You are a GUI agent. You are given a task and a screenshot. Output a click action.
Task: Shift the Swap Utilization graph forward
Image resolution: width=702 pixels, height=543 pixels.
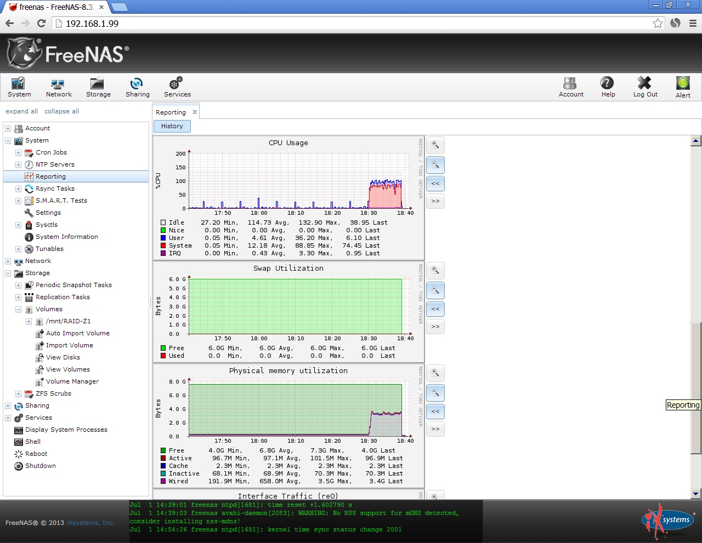click(435, 327)
